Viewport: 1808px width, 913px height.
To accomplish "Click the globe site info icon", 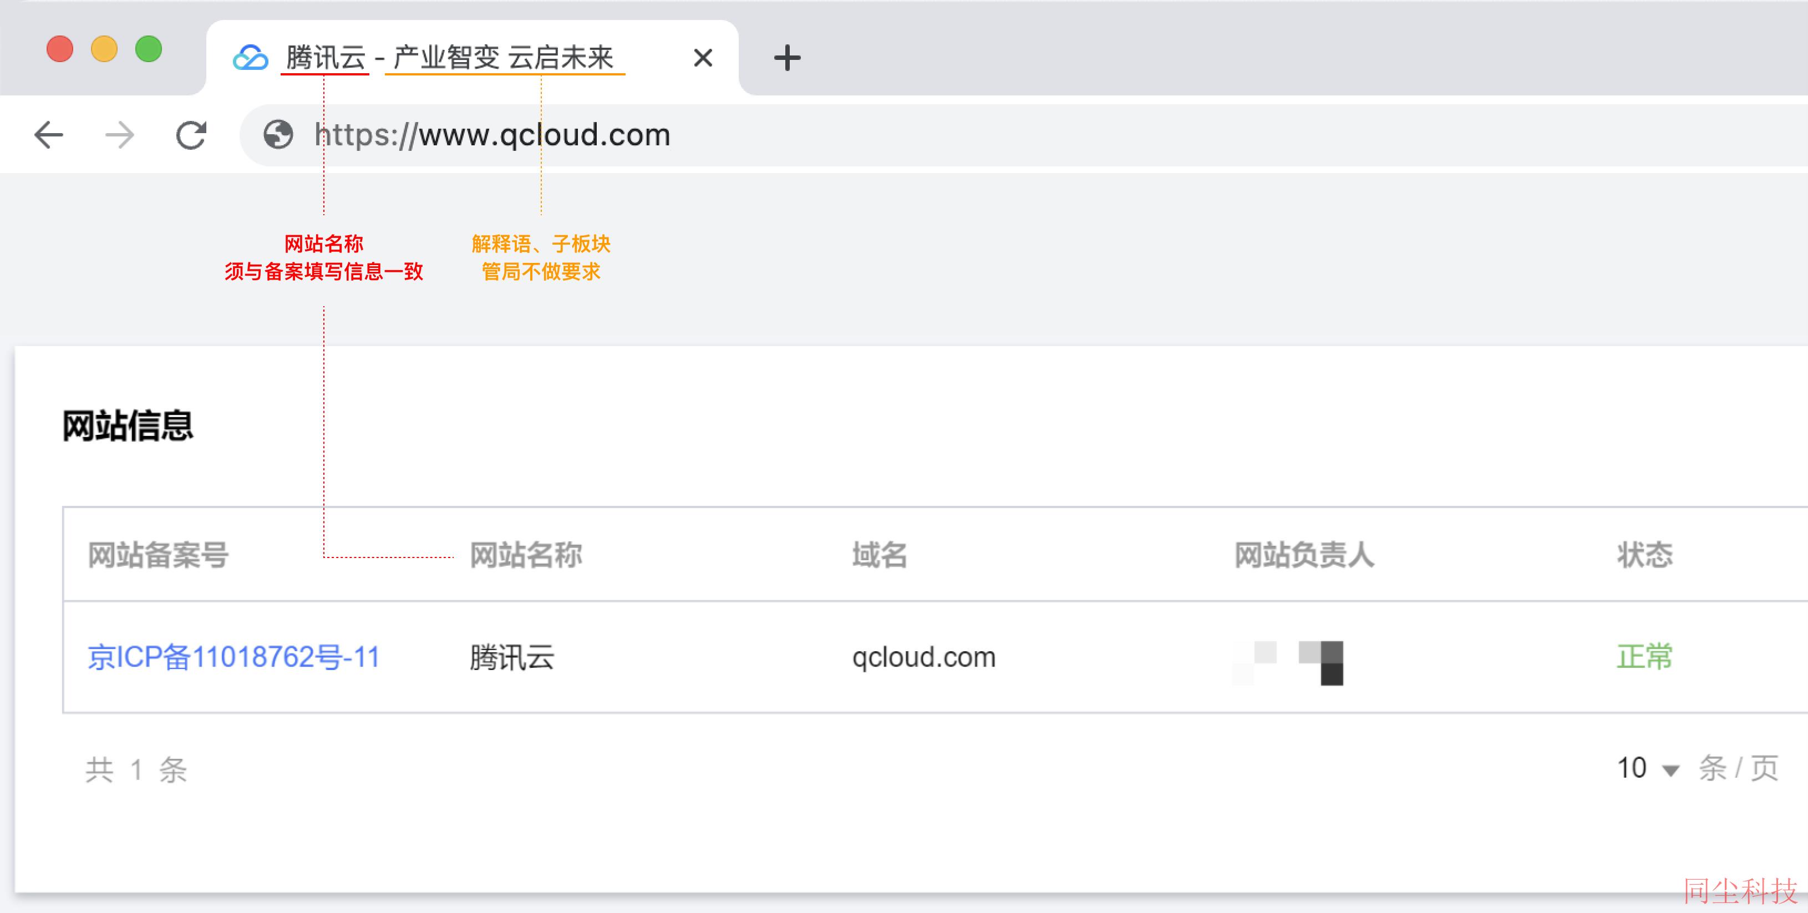I will (278, 134).
